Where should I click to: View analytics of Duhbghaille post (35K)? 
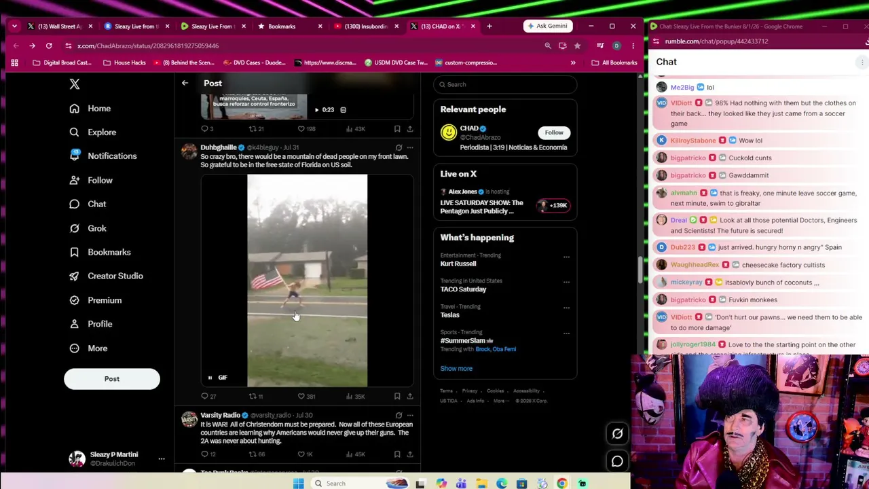(355, 396)
